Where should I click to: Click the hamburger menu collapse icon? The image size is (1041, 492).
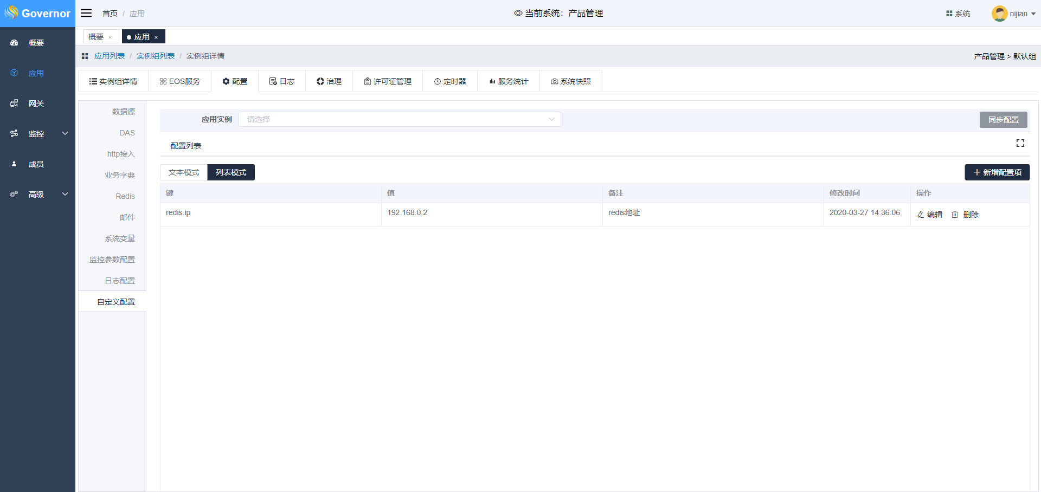coord(86,13)
